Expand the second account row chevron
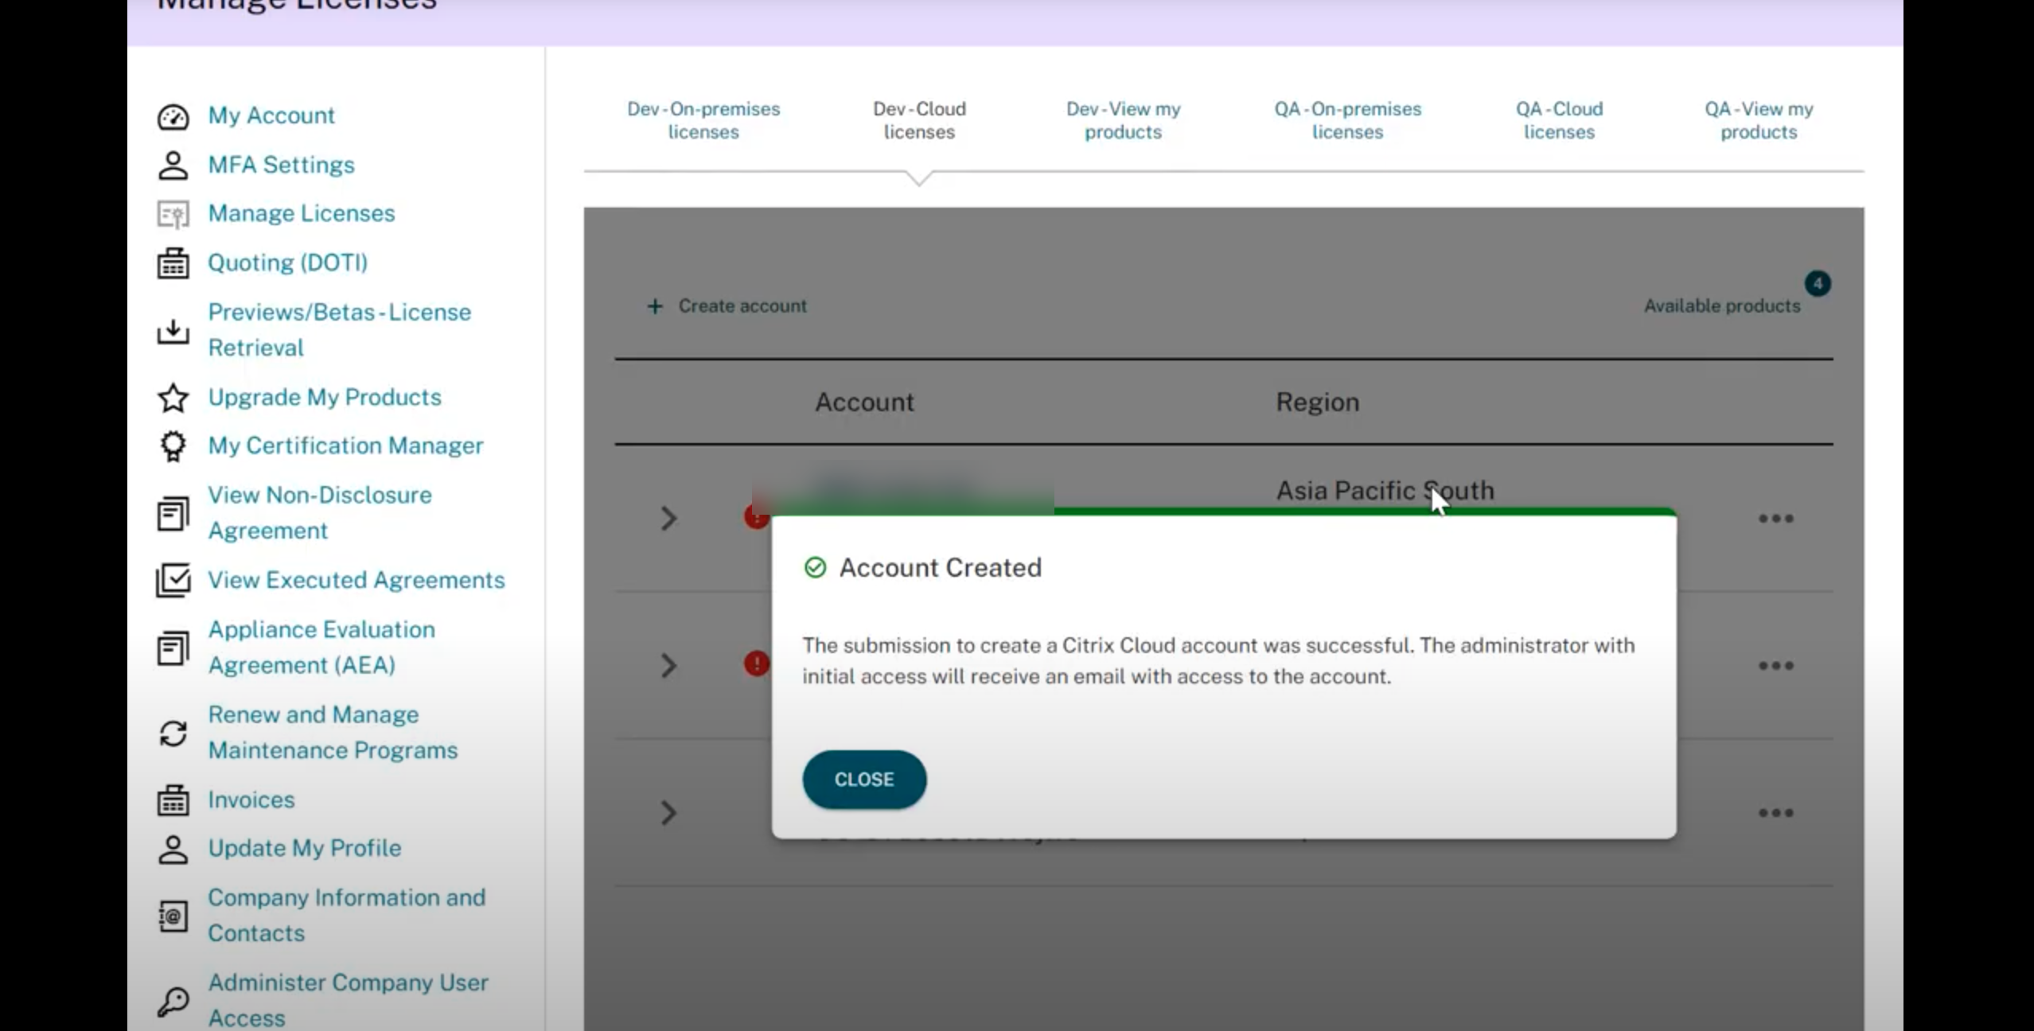2034x1031 pixels. (668, 665)
